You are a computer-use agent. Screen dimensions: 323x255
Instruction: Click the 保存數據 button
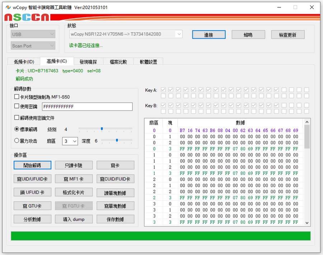pyautogui.click(x=115, y=219)
